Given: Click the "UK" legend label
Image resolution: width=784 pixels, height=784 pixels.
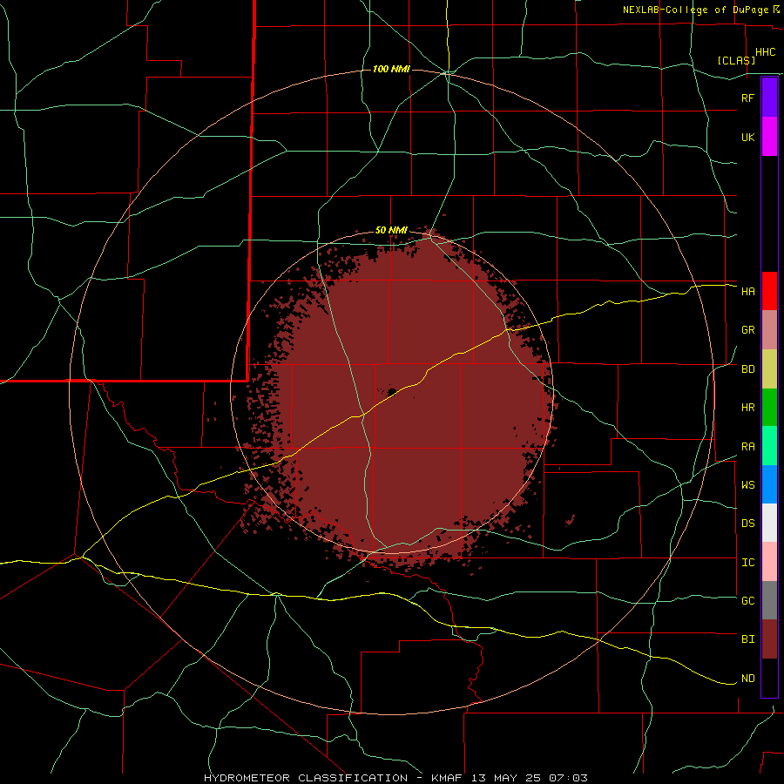Looking at the screenshot, I should tap(747, 138).
